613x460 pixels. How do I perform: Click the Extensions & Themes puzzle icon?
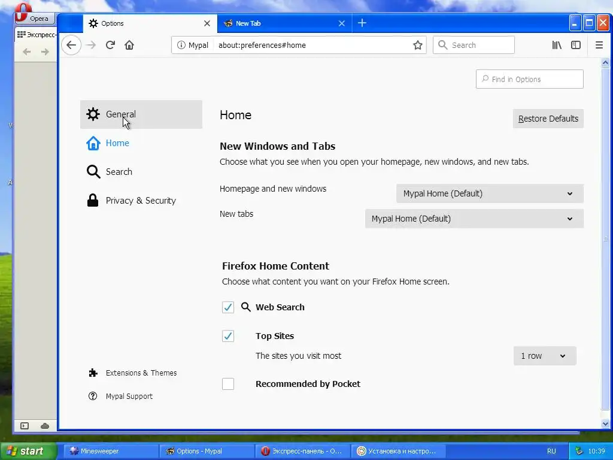(x=93, y=373)
